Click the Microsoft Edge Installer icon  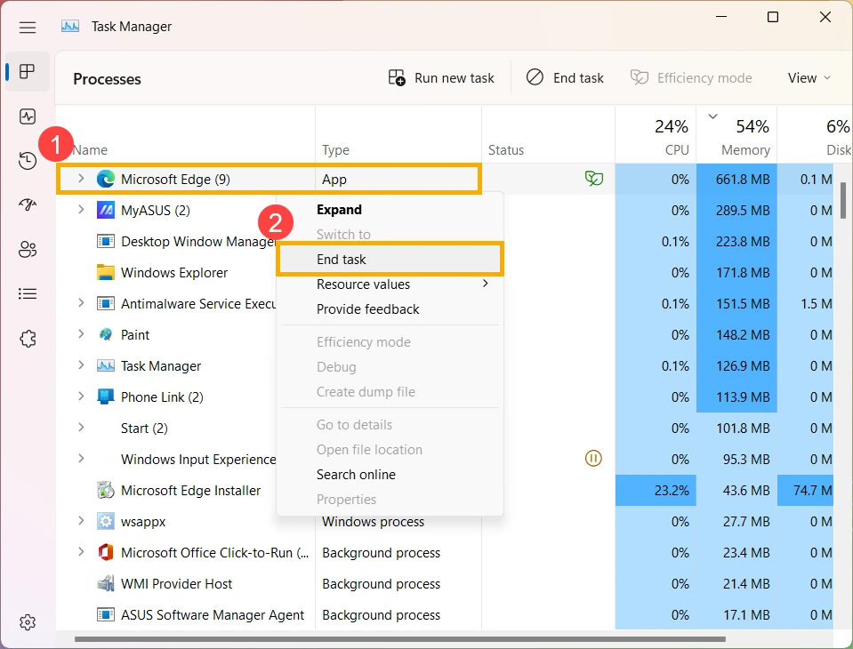click(x=106, y=490)
